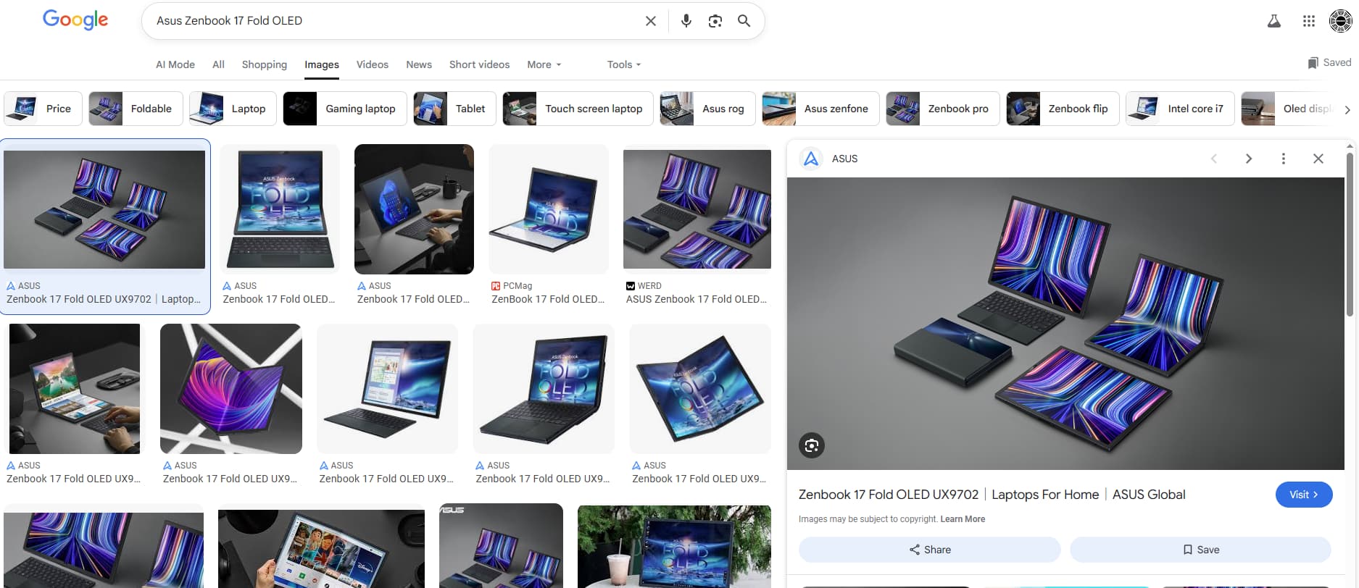Select the Intel core i7 filter chip
1359x588 pixels.
coord(1180,109)
